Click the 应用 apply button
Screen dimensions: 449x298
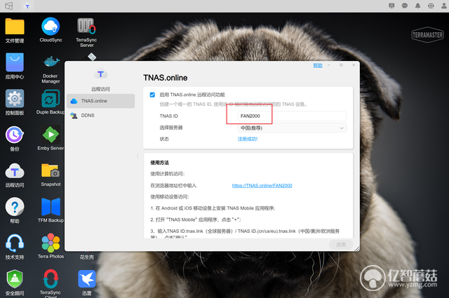(x=341, y=245)
